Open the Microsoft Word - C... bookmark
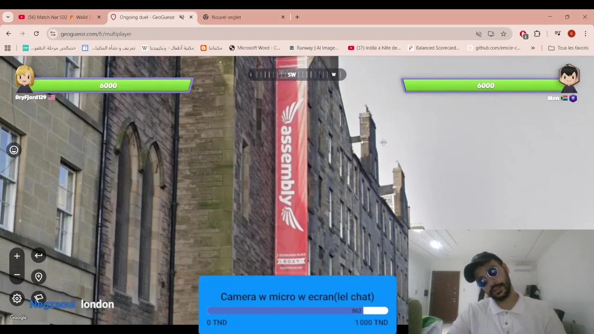This screenshot has height=334, width=594. click(x=254, y=48)
